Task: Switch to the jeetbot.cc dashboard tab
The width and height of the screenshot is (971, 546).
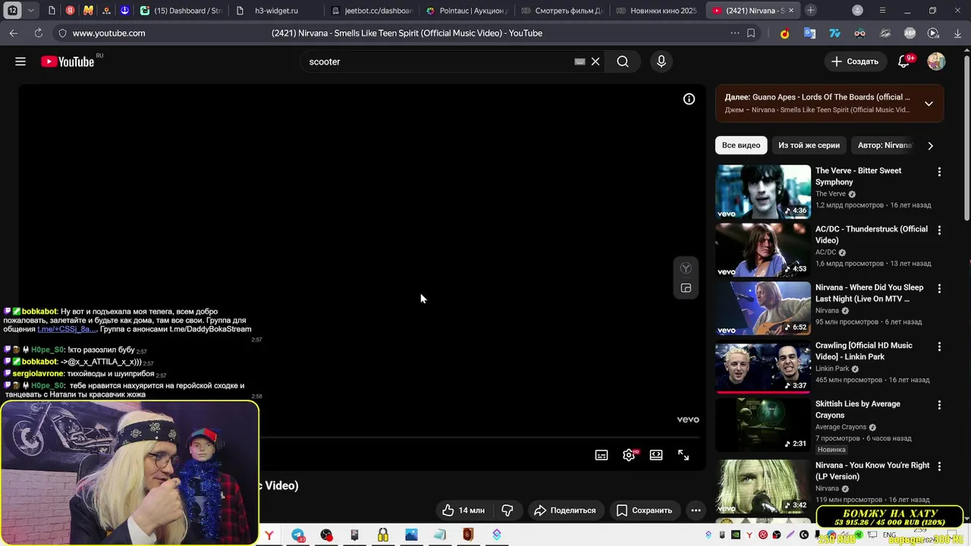Action: pos(372,11)
